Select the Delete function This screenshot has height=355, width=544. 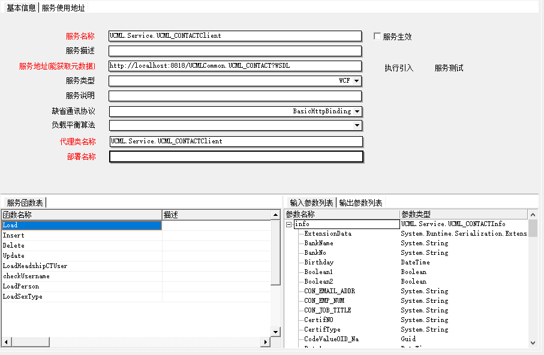pos(82,245)
